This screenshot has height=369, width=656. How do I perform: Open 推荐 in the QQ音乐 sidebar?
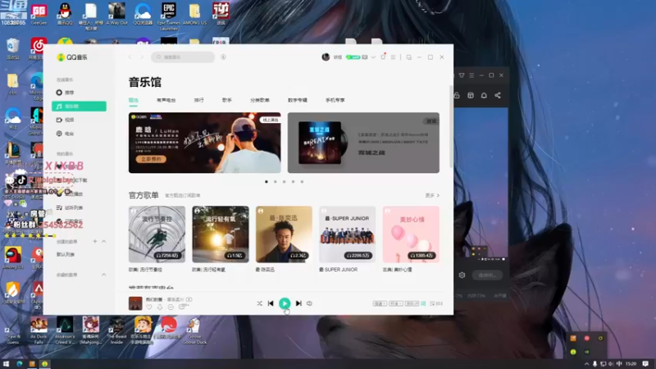66,93
